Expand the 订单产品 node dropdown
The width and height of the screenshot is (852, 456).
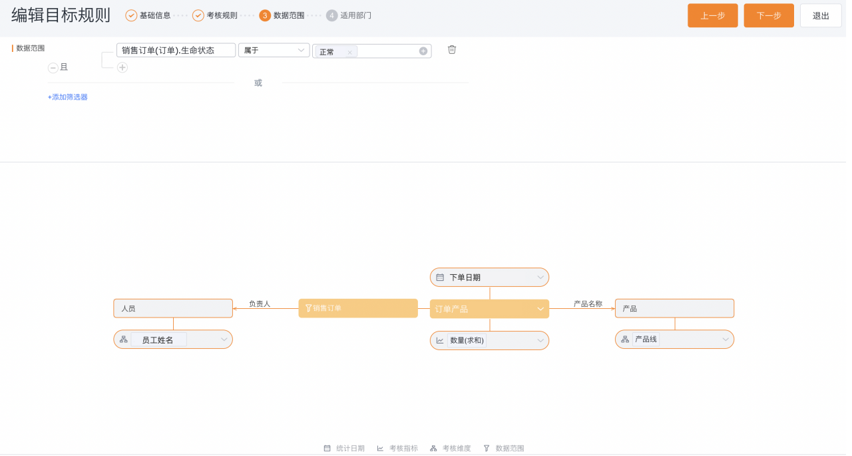point(540,309)
